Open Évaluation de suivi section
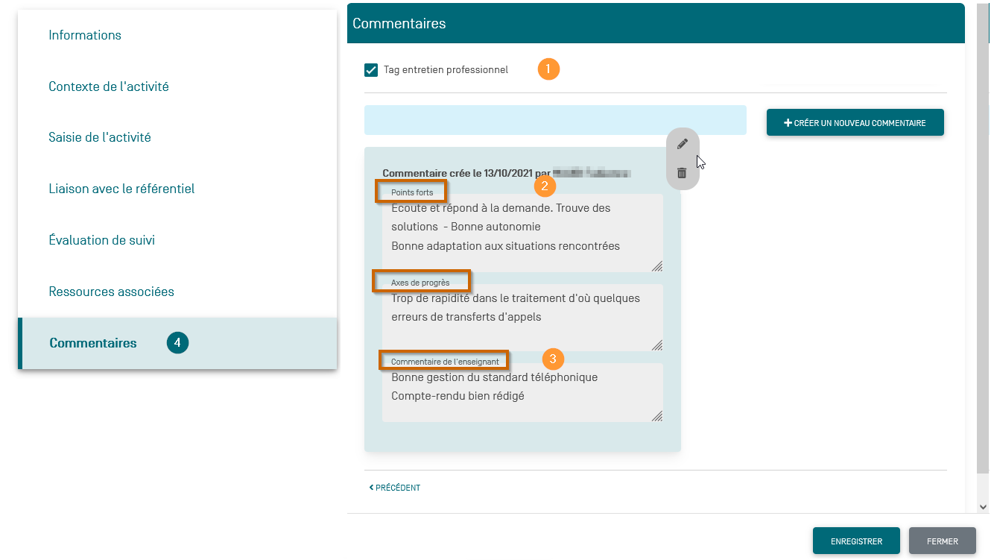The height and width of the screenshot is (560, 994). click(102, 240)
